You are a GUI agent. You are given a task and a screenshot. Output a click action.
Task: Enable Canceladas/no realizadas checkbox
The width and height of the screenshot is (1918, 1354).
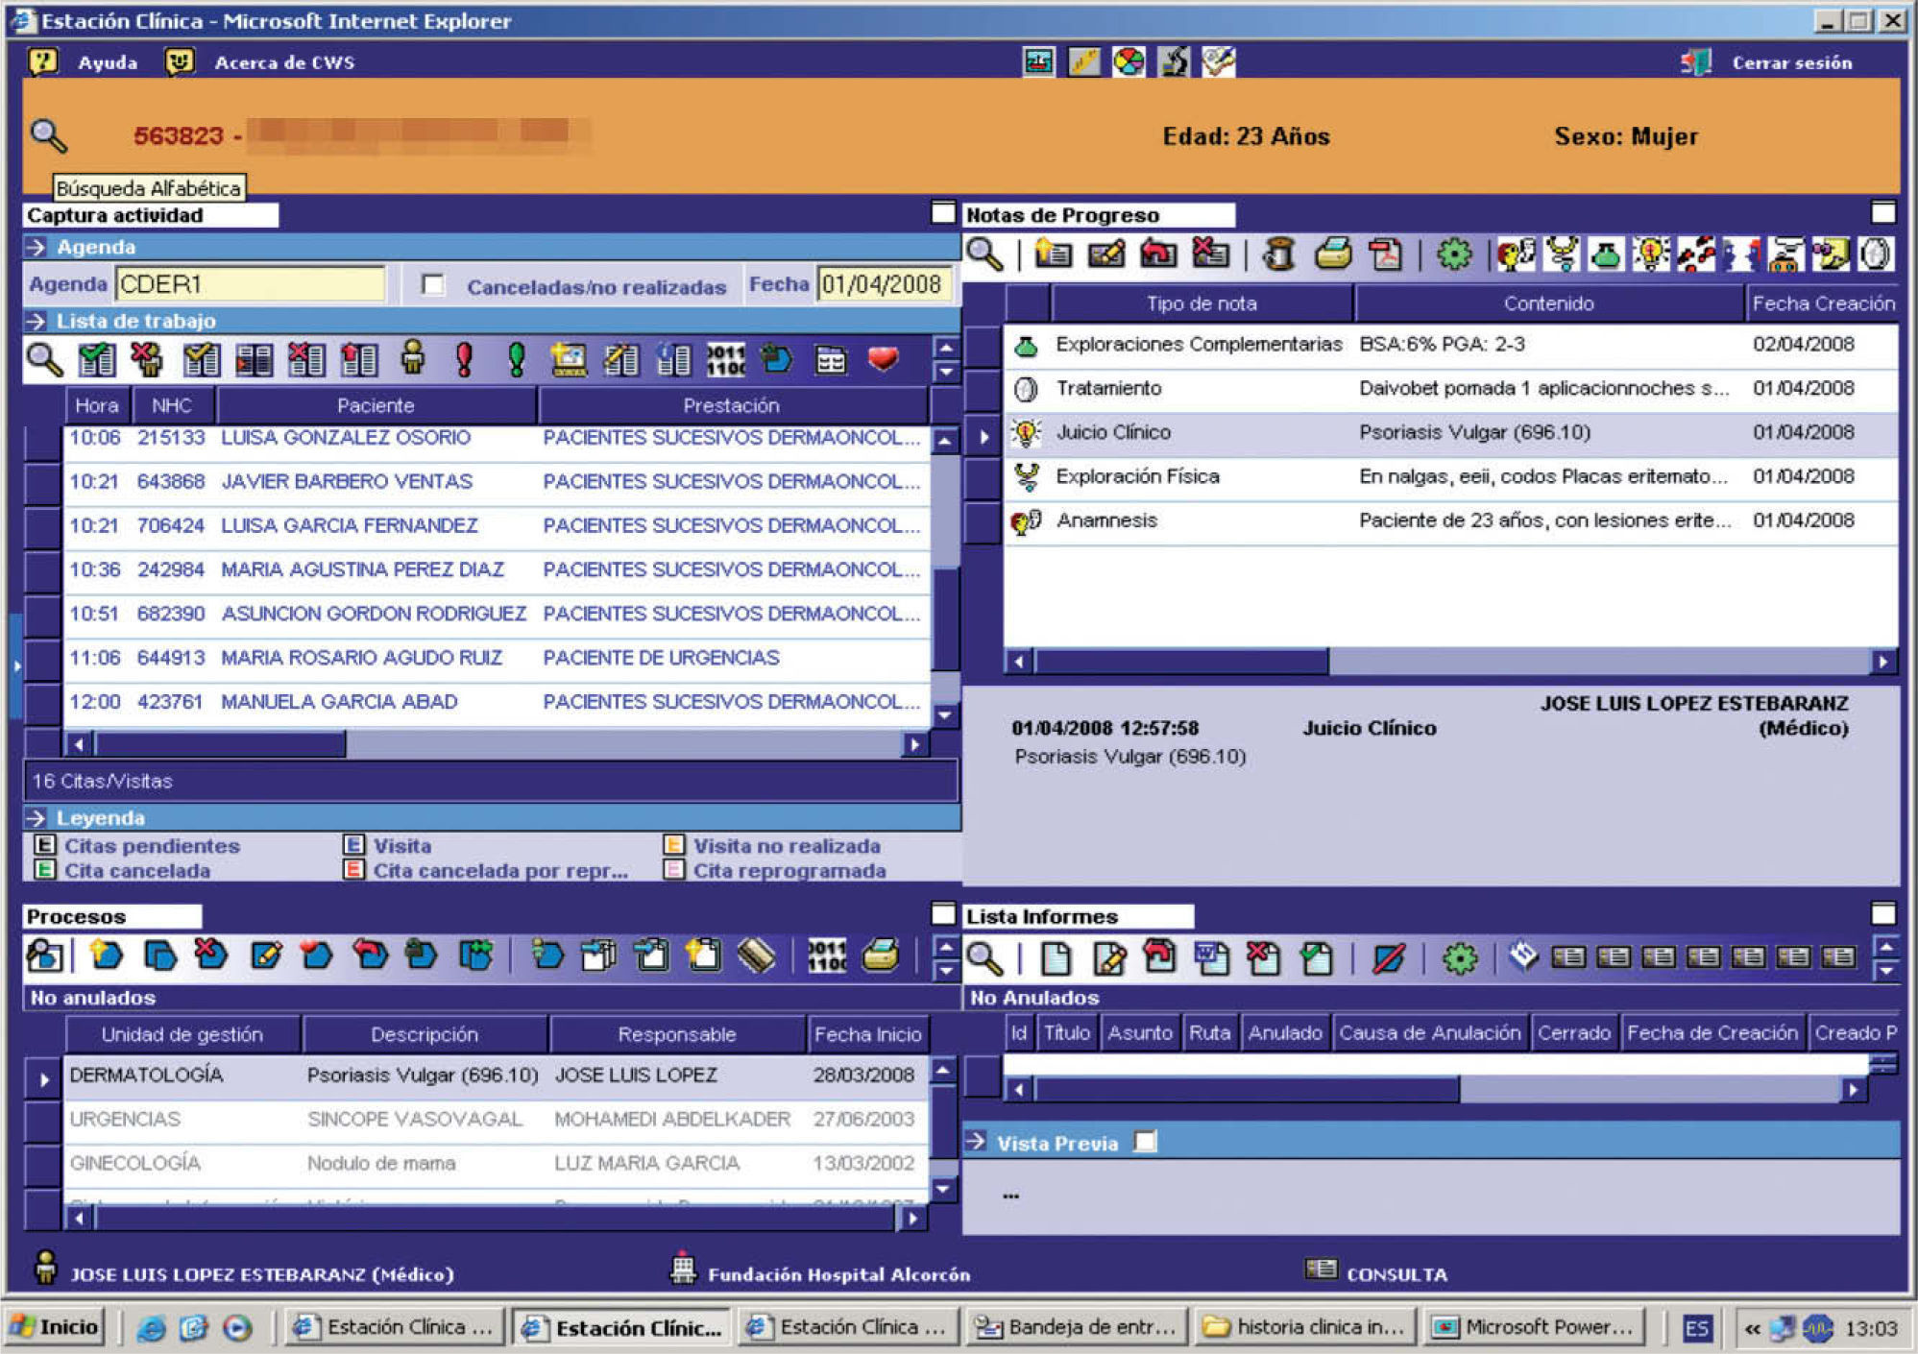click(x=433, y=285)
